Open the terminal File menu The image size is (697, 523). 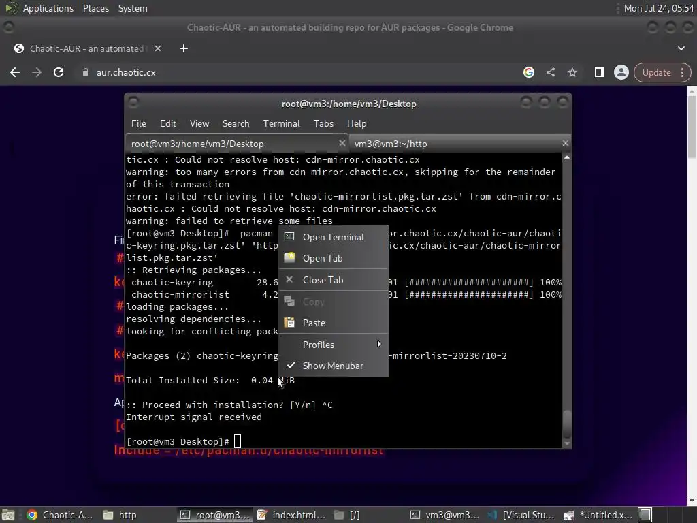[x=139, y=124]
